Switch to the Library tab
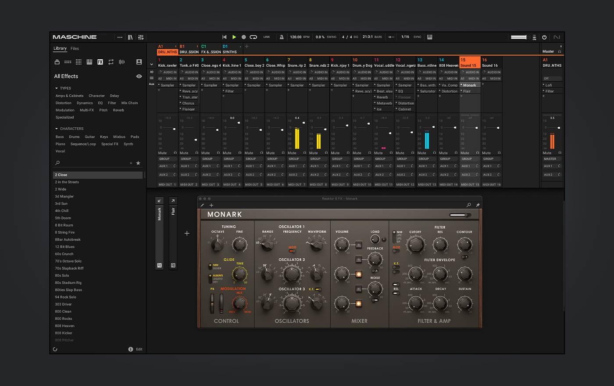This screenshot has height=386, width=614. (x=60, y=48)
